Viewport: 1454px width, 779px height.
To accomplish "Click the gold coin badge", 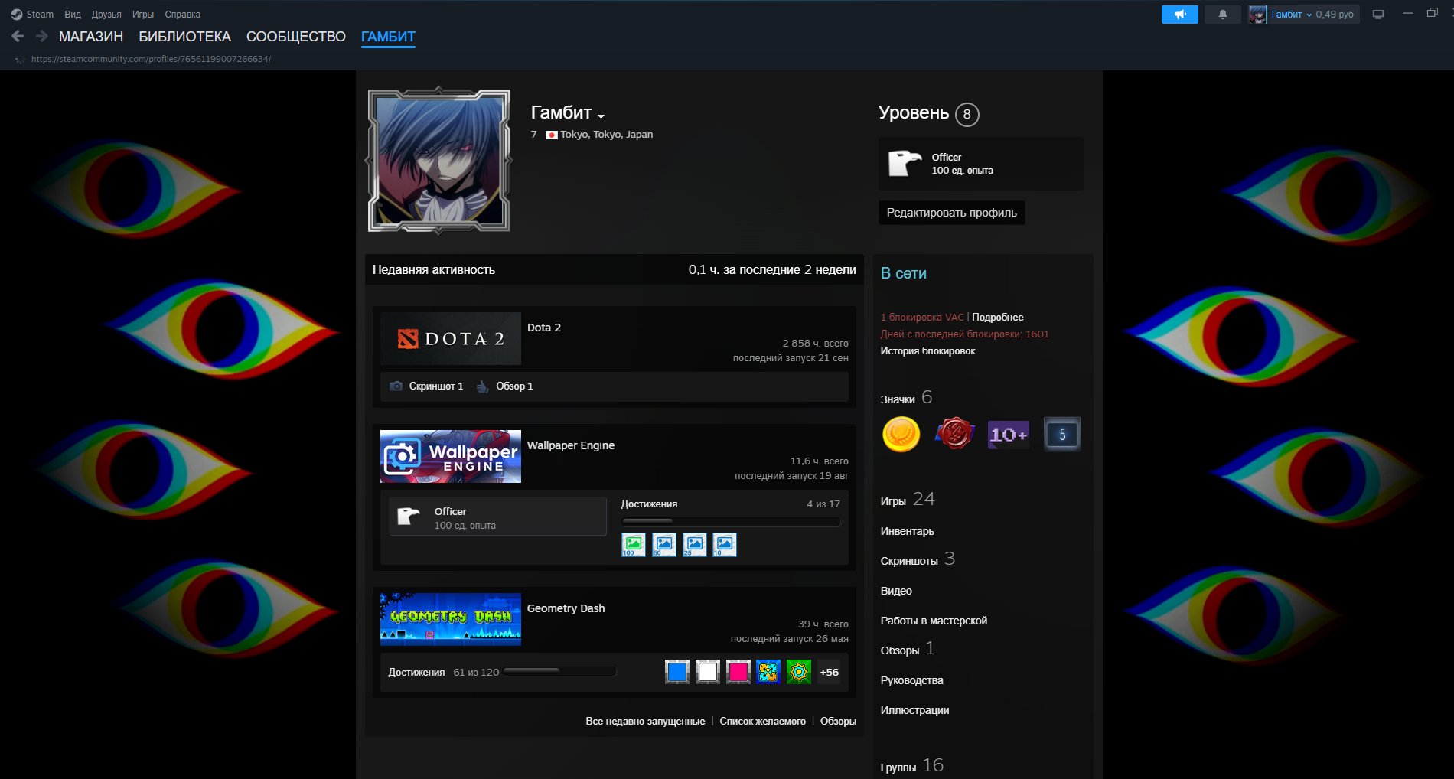I will click(x=901, y=435).
